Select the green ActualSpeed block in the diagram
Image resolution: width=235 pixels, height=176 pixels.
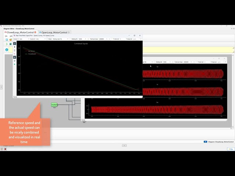pyautogui.click(x=54, y=104)
